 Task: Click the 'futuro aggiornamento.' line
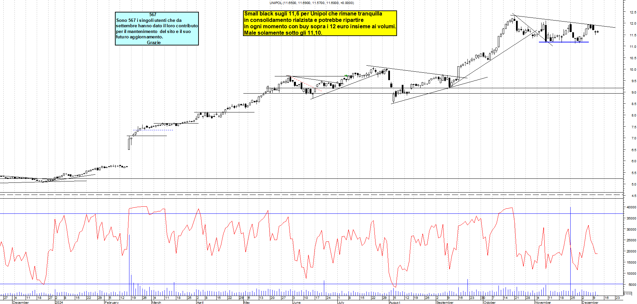140,37
